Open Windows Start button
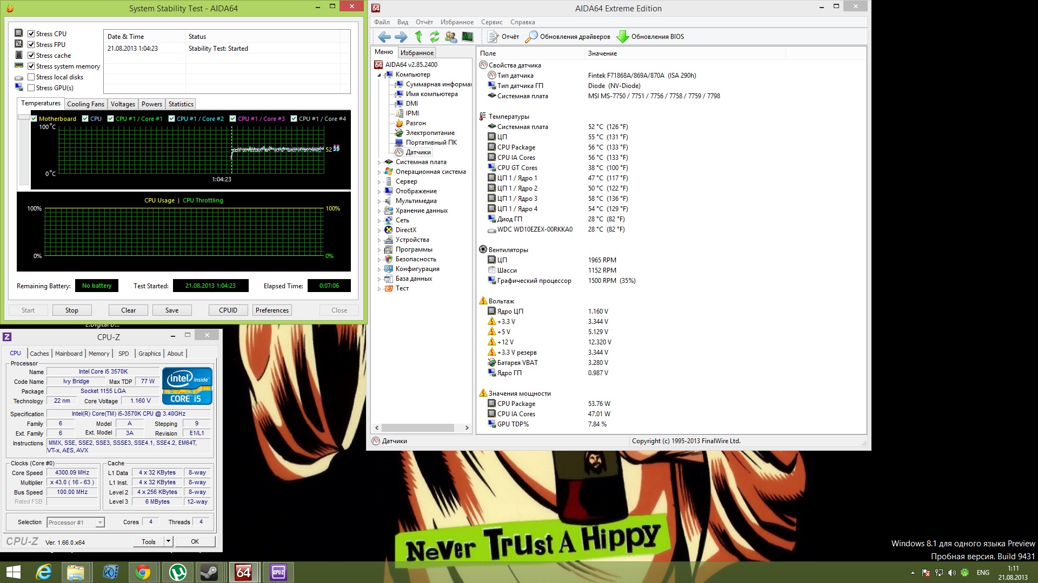The height and width of the screenshot is (583, 1038). point(14,572)
